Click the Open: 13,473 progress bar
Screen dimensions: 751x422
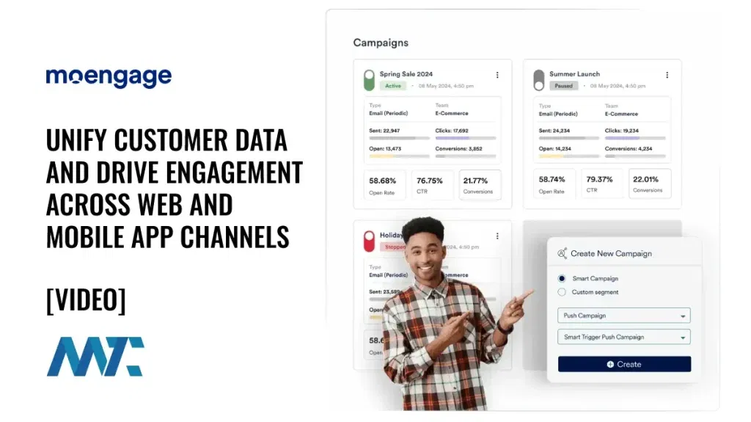(x=399, y=156)
